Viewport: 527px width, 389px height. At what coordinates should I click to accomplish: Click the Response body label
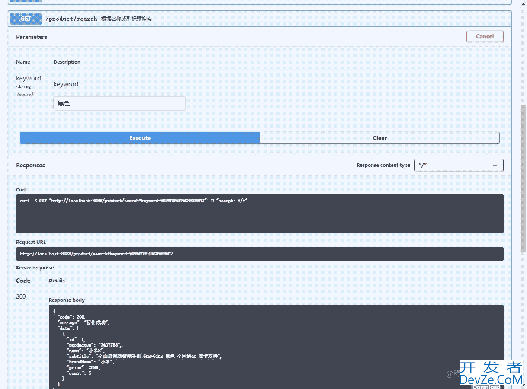point(67,300)
